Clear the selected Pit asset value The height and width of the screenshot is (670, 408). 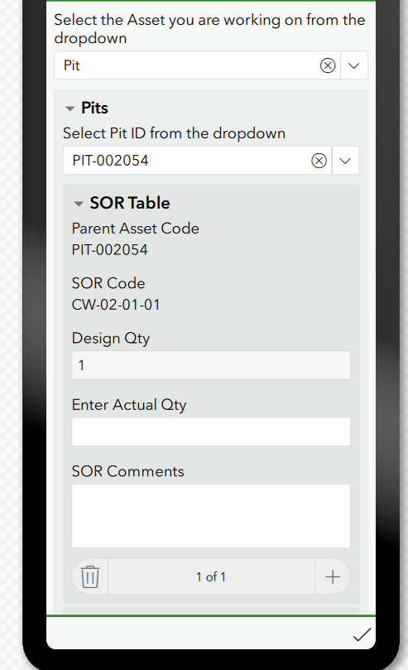pyautogui.click(x=328, y=65)
